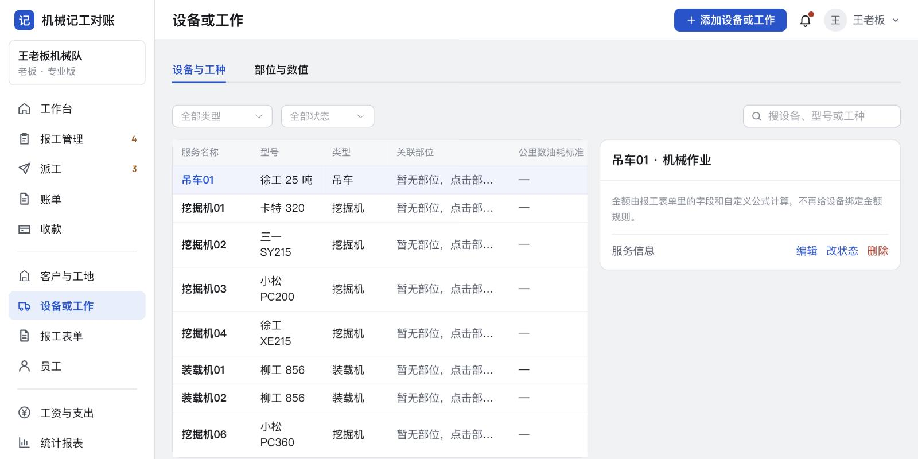
Task: Open 账单 document icon
Action: point(24,199)
